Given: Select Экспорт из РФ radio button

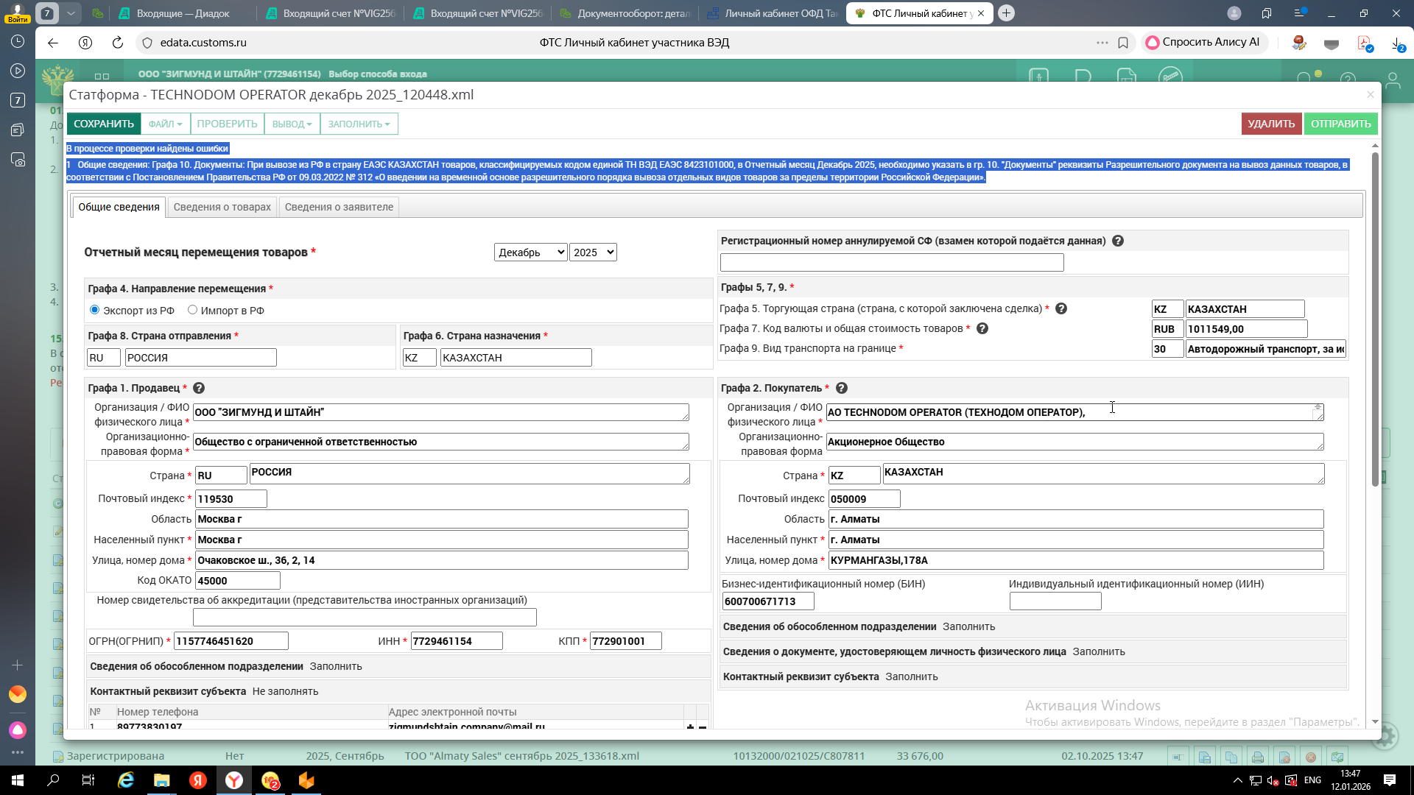Looking at the screenshot, I should pyautogui.click(x=94, y=310).
